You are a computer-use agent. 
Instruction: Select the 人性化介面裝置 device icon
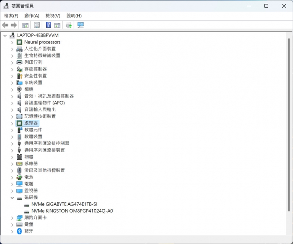pyautogui.click(x=19, y=49)
